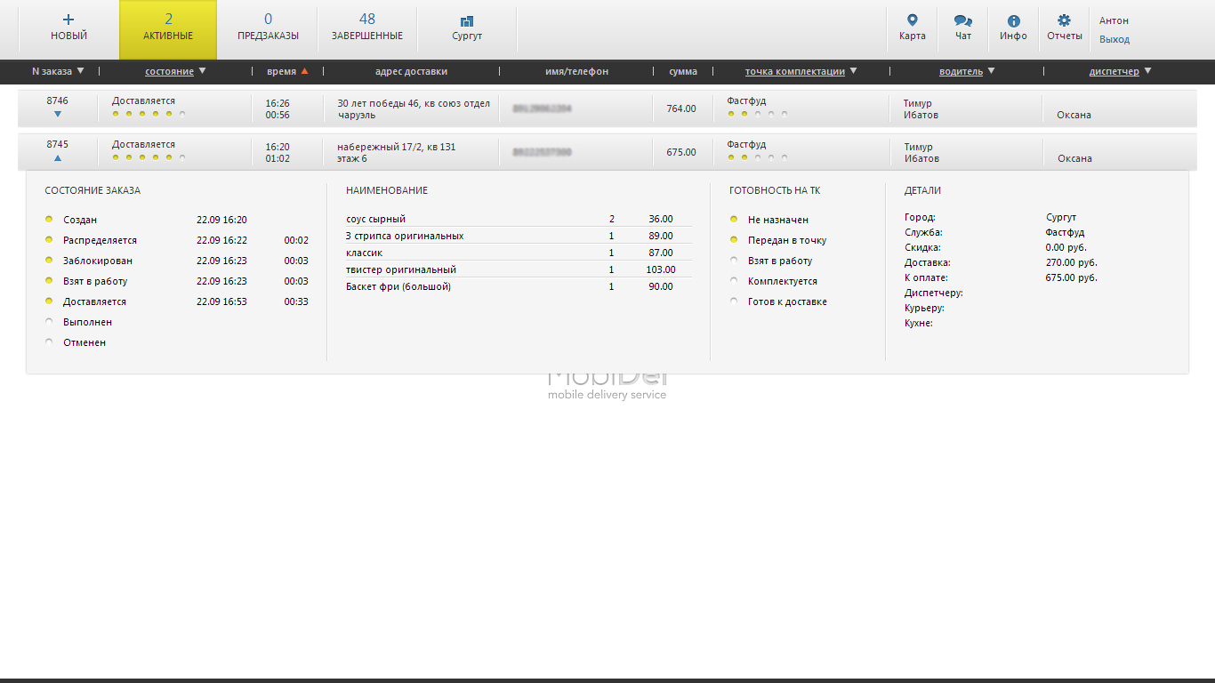Open the Отчеты gear icon
Image resolution: width=1215 pixels, height=683 pixels.
coord(1064,20)
